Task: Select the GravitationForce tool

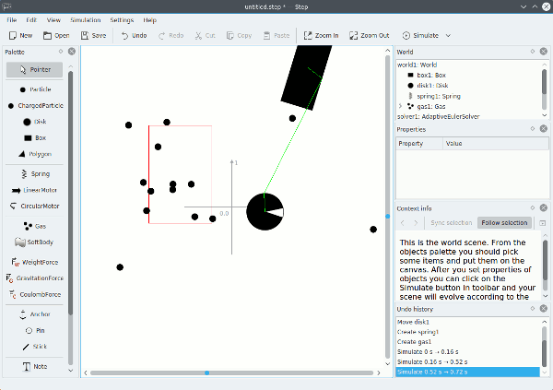Action: [34, 278]
